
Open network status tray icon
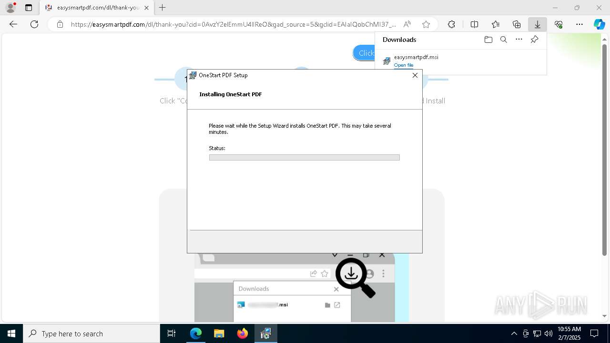coord(537,333)
